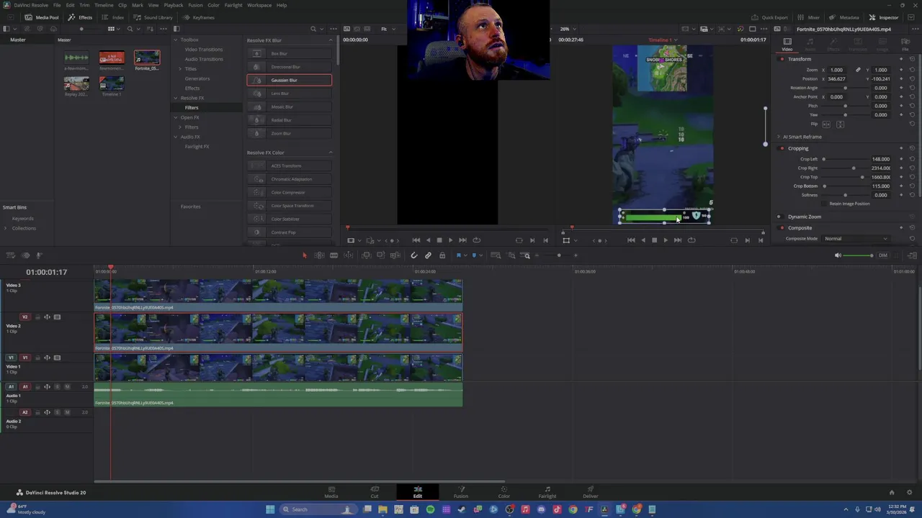Toggle the DIM audio button
The width and height of the screenshot is (922, 518).
pos(882,255)
